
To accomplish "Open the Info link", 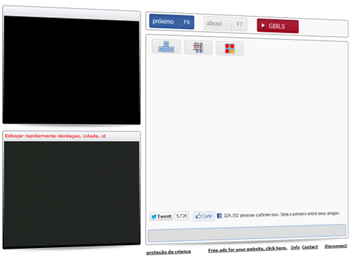I will pyautogui.click(x=295, y=248).
